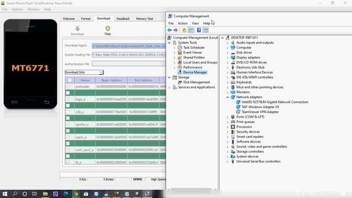Switch to the Memory Test tab

tap(144, 19)
